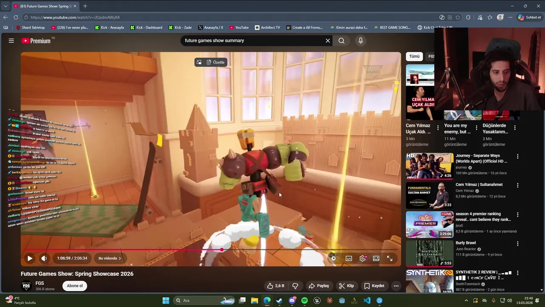Open 'Shard Tabletop' bookmark
This screenshot has height=307, width=545.
30,27
